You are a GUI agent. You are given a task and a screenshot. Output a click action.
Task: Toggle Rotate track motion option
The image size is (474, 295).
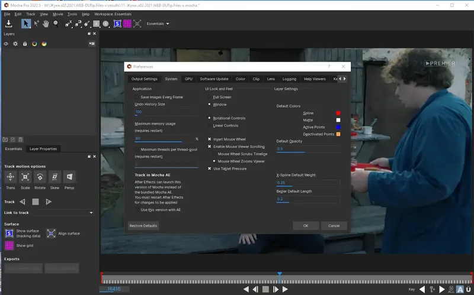[x=40, y=177]
